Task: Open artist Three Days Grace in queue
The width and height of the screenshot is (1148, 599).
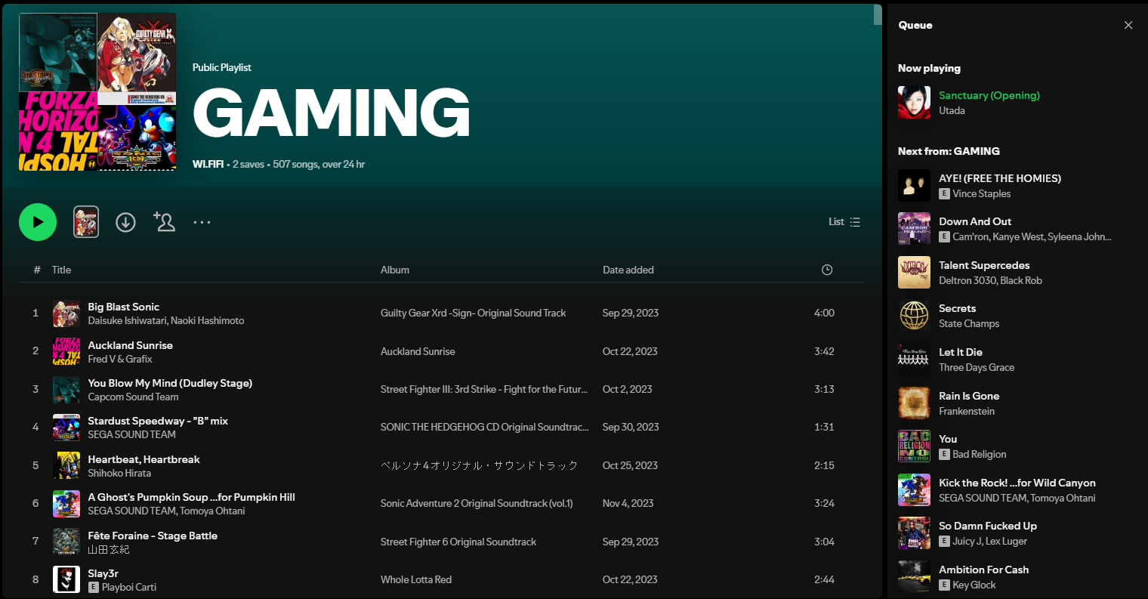Action: pyautogui.click(x=977, y=367)
